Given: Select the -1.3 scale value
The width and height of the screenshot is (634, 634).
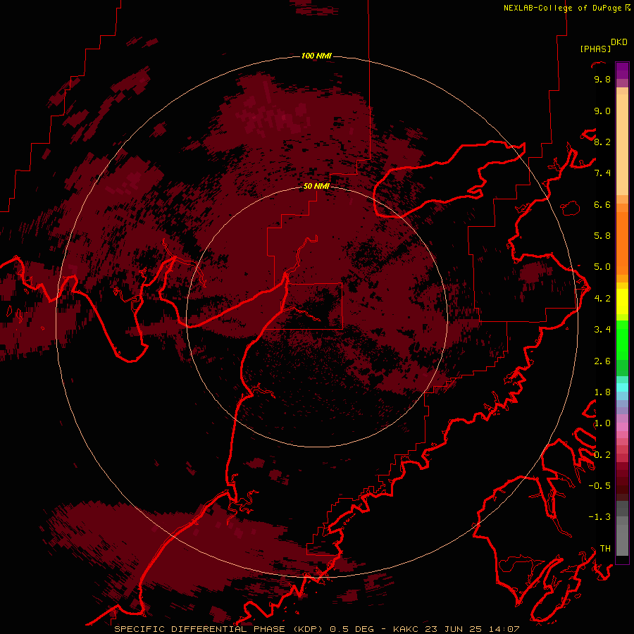Looking at the screenshot, I should tap(599, 517).
